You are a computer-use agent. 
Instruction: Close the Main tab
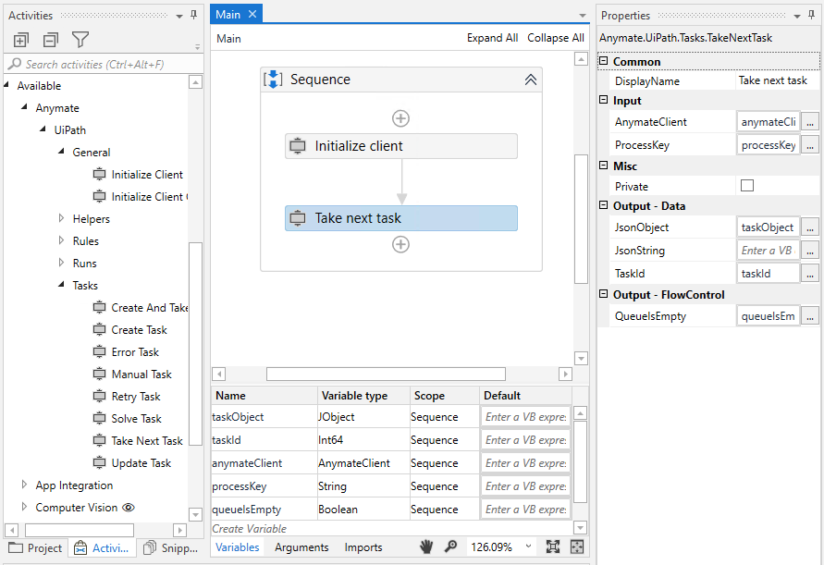252,14
